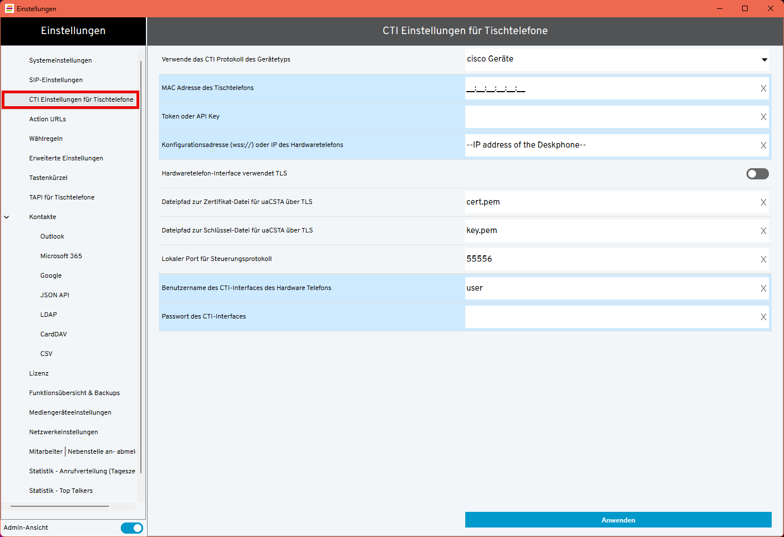Click into the MAC Adresse input field
Screen dimensions: 784x537
610,88
